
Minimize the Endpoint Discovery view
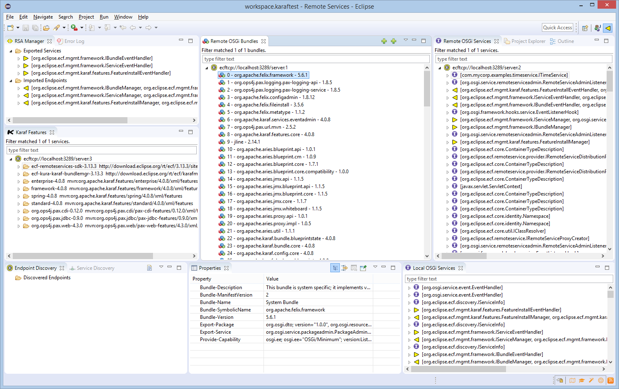169,267
